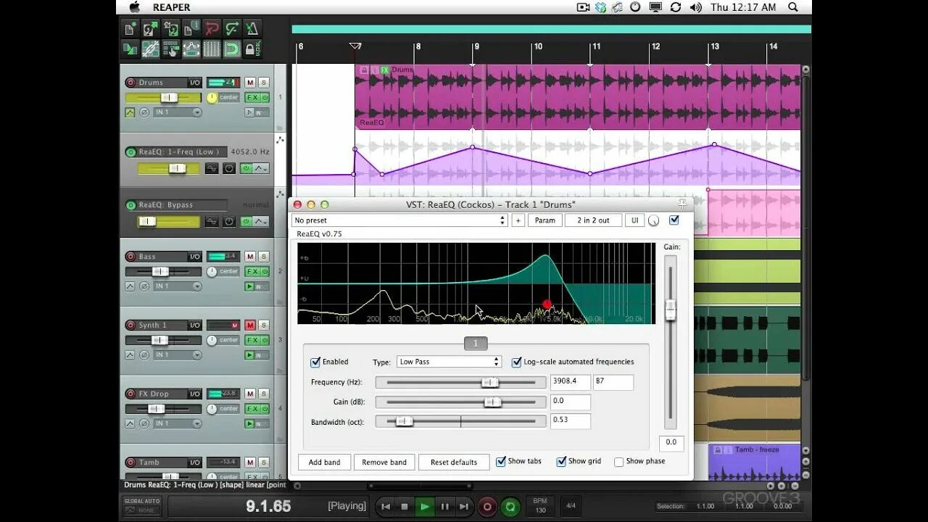Click the volume icon in menu bar
Viewport: 928px width, 522px height.
[x=696, y=7]
